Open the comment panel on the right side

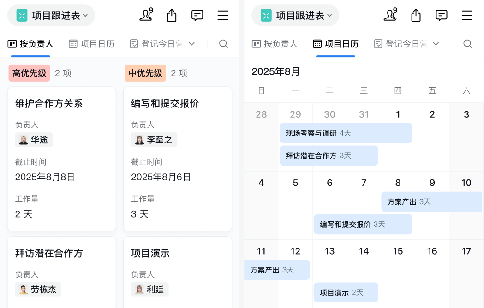coord(441,15)
